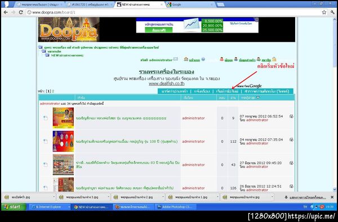Open the www.dealfish.co.th link

[166, 84]
